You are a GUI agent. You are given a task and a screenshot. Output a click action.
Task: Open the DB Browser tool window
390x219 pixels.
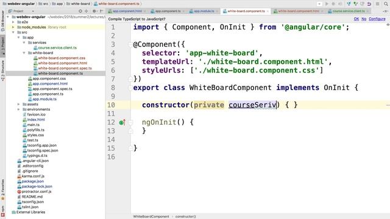pos(2,21)
